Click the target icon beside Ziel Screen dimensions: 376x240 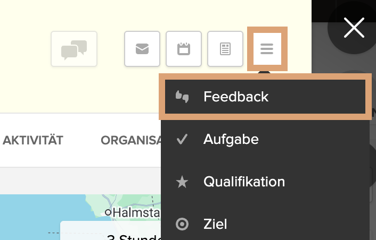coord(182,224)
